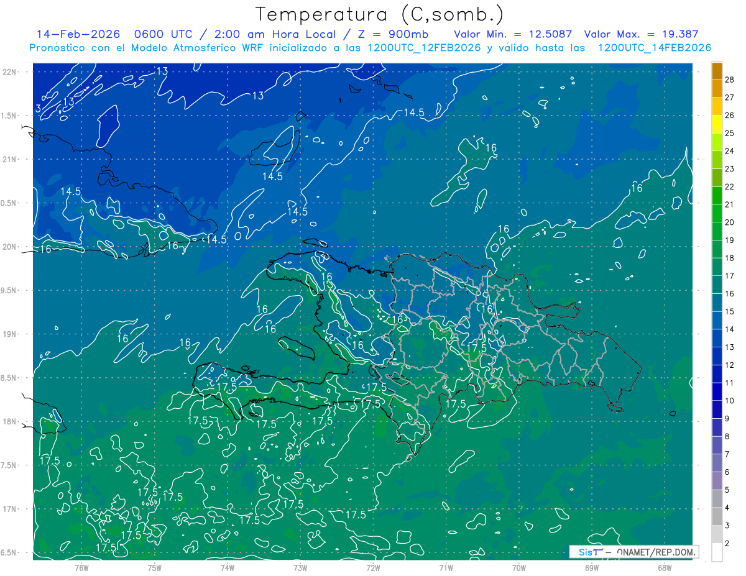Image resolution: width=746 pixels, height=576 pixels.
Task: Click the "68W" longitude axis label
Action: [665, 568]
